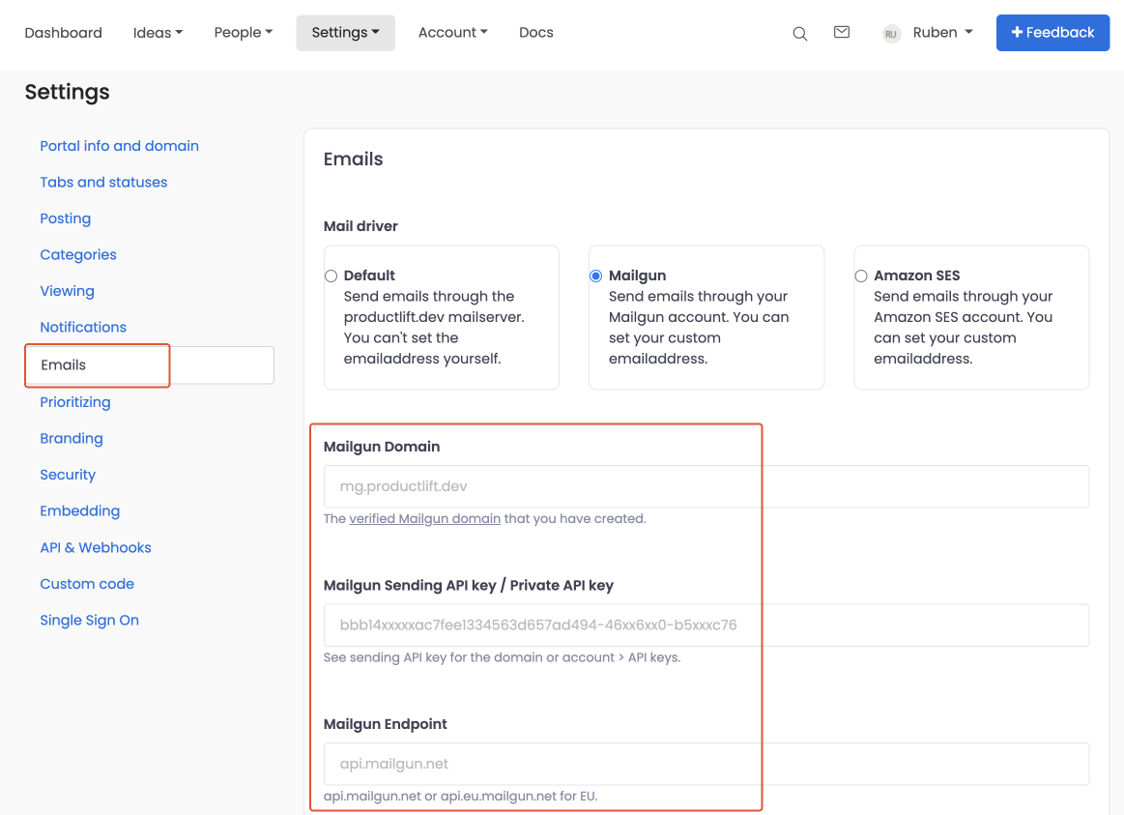Navigate to API & Webhooks settings

pyautogui.click(x=96, y=547)
